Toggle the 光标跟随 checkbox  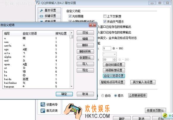point(70,16)
